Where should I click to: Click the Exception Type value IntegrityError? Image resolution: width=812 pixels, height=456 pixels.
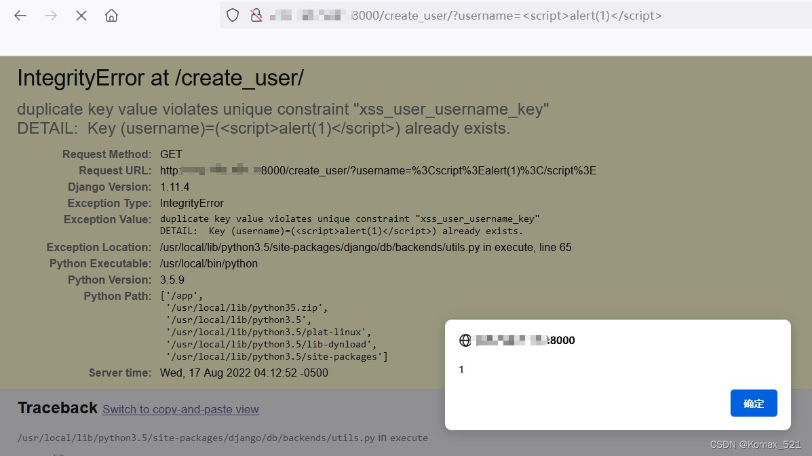[x=191, y=203]
